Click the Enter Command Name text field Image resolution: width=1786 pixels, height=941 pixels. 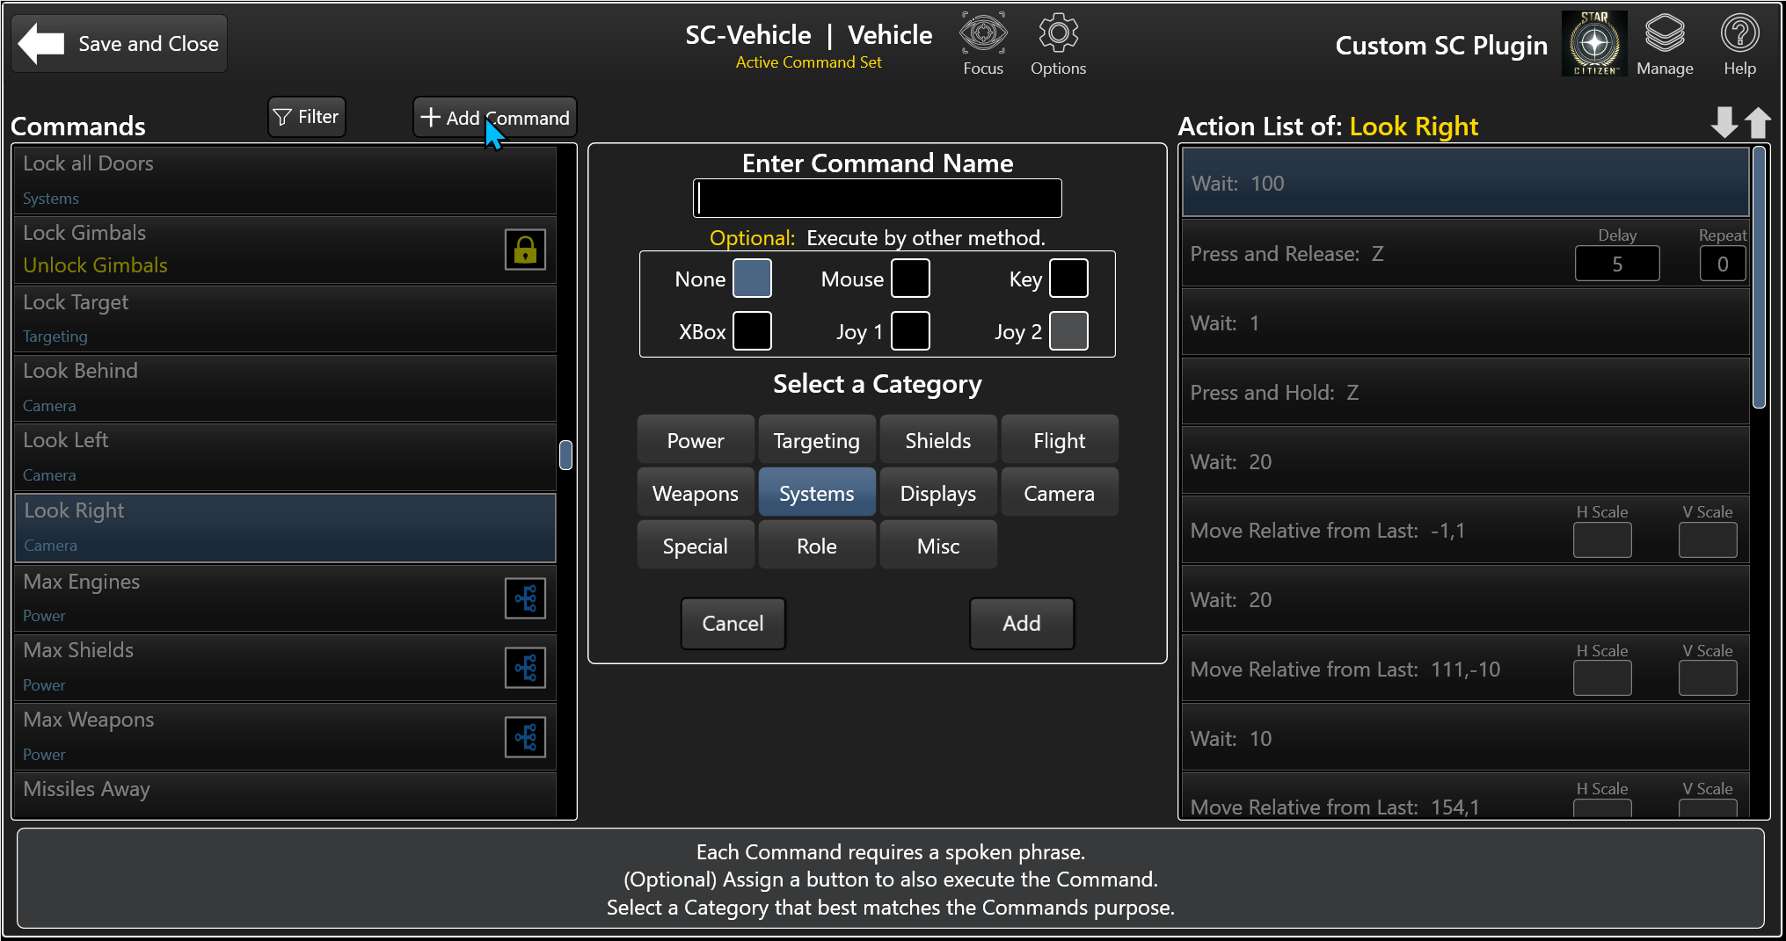tap(877, 199)
